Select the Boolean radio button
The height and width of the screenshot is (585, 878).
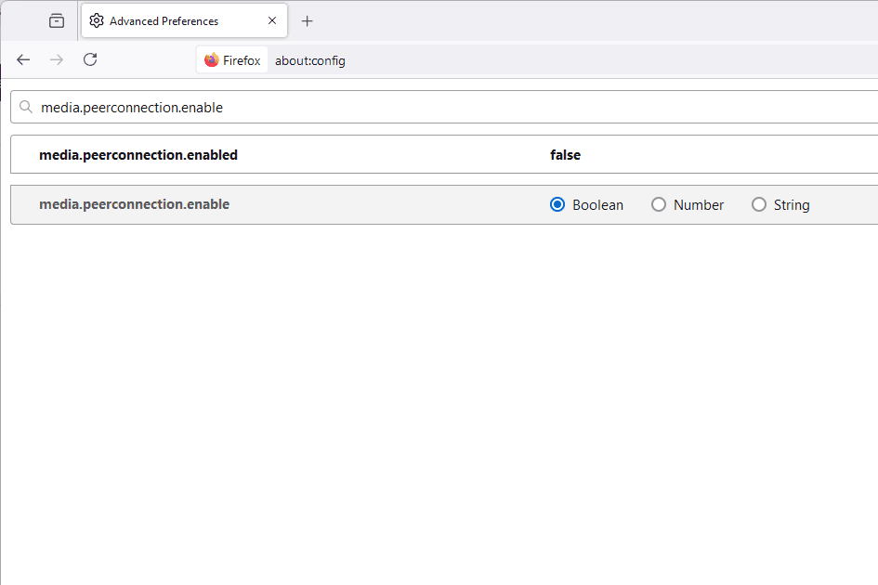click(557, 204)
